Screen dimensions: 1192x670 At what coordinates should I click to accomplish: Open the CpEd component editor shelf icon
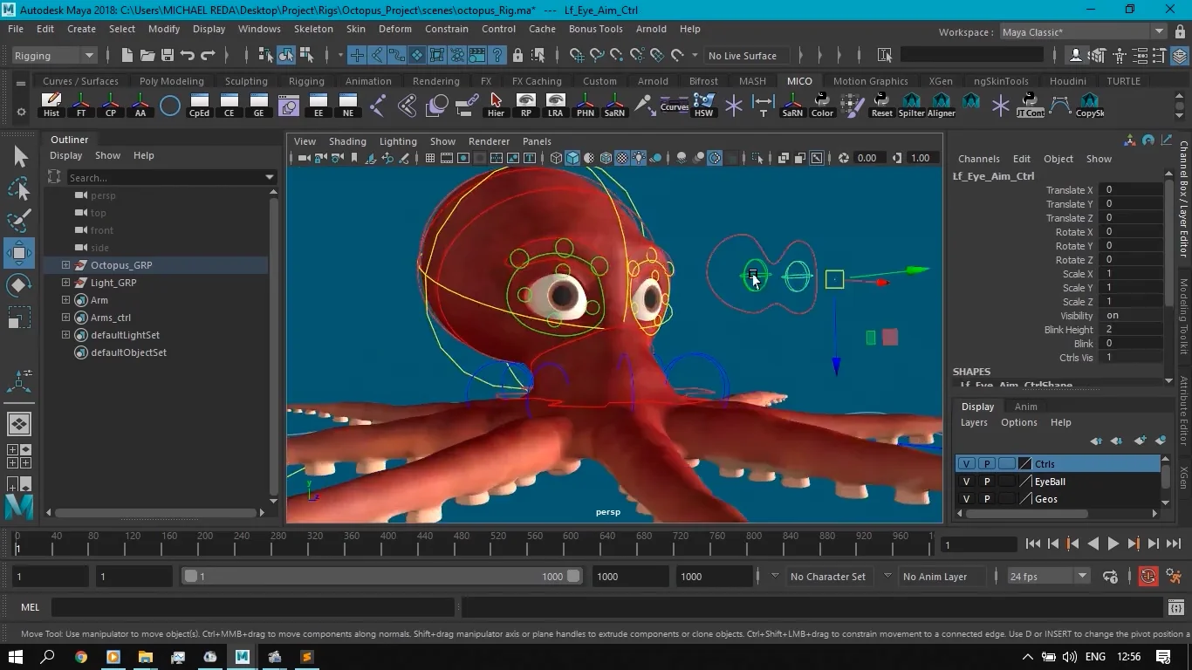pyautogui.click(x=200, y=105)
